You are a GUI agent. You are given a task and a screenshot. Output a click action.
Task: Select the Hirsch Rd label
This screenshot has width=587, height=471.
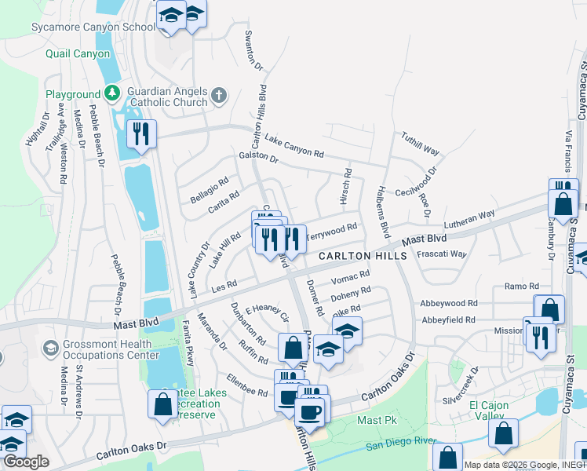pyautogui.click(x=346, y=187)
